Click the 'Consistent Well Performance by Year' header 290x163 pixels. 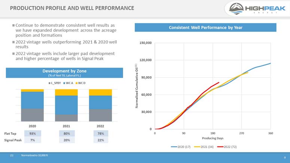click(x=205, y=27)
